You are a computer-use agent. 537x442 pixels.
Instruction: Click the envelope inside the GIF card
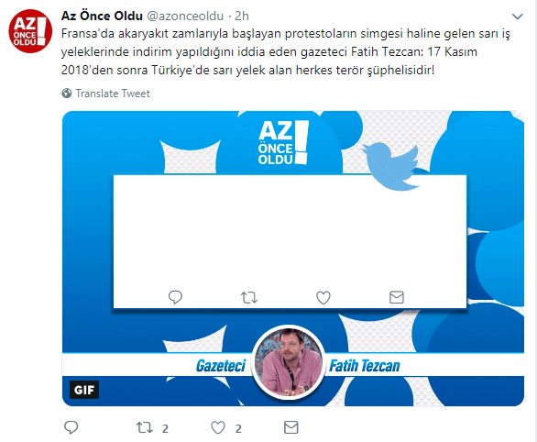(x=397, y=297)
